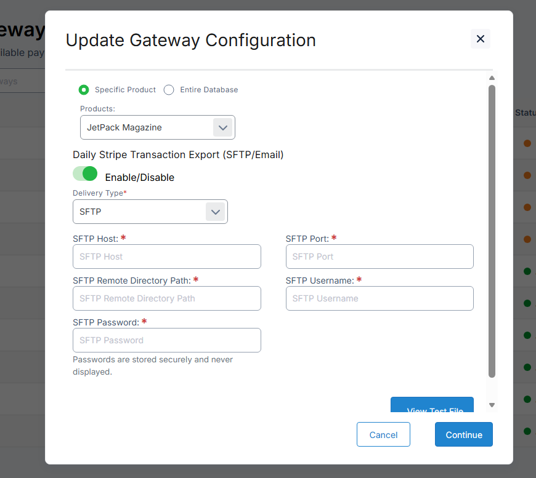536x478 pixels.
Task: Open the Products dropdown showing JetPack Magazine
Action: pyautogui.click(x=147, y=127)
